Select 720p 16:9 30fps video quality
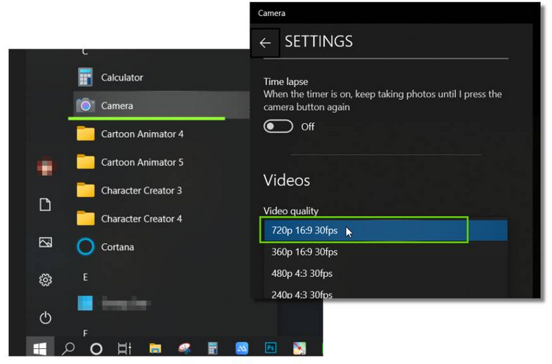The width and height of the screenshot is (552, 364). [386, 231]
